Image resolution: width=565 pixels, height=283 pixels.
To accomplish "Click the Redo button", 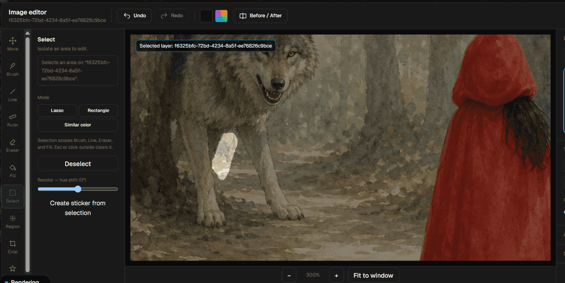I will [x=171, y=16].
